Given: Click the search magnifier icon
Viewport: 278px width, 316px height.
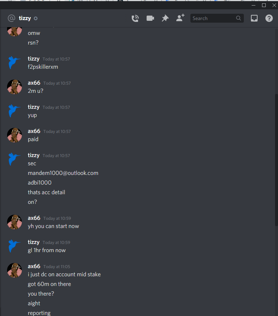Looking at the screenshot, I should pos(239,18).
